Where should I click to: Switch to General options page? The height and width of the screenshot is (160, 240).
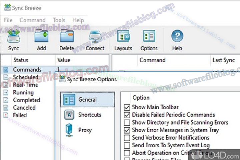pyautogui.click(x=87, y=100)
